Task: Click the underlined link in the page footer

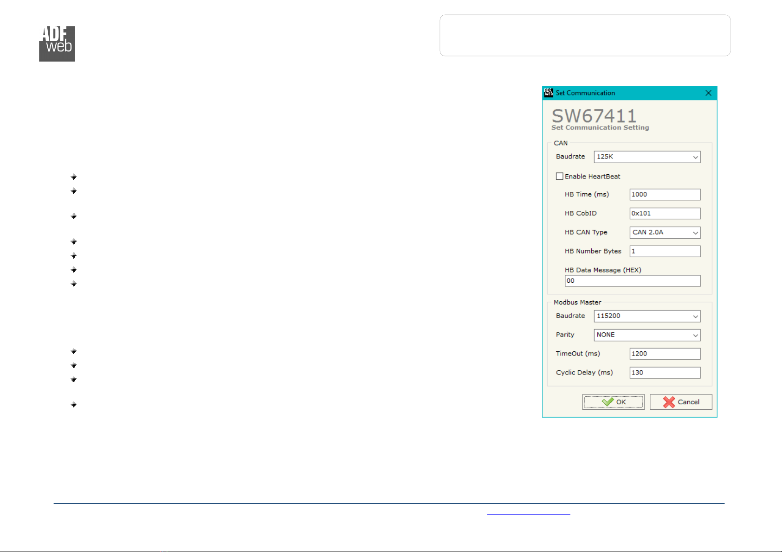Action: 529,512
